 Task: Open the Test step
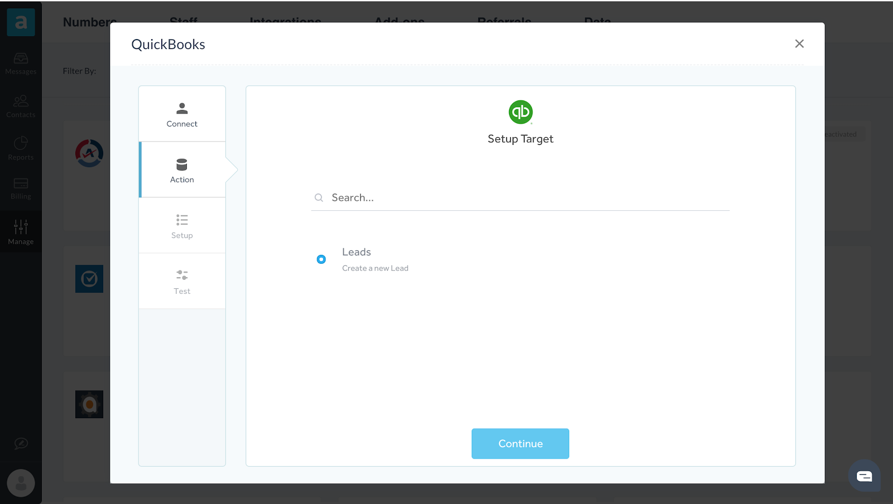182,281
